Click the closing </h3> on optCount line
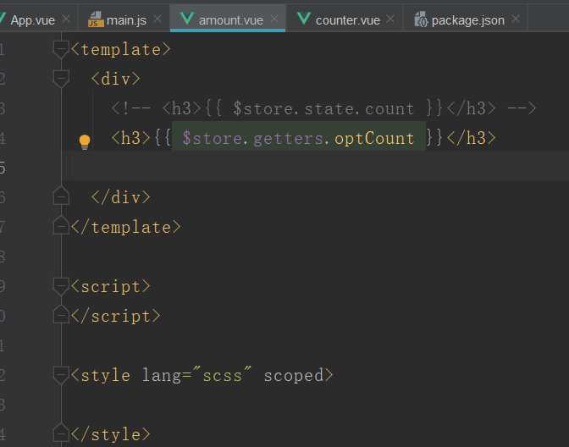The image size is (569, 447). (471, 138)
